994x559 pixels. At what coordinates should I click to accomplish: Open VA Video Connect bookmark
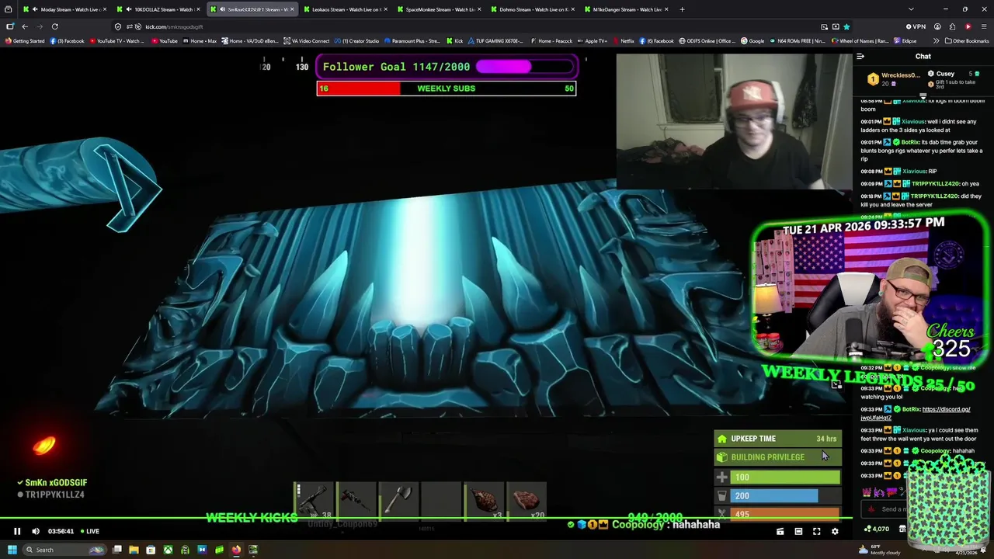307,41
